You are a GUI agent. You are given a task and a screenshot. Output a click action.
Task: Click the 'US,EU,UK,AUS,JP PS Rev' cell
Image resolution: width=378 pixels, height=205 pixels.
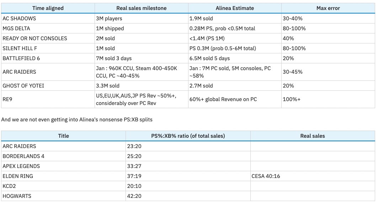click(142, 99)
